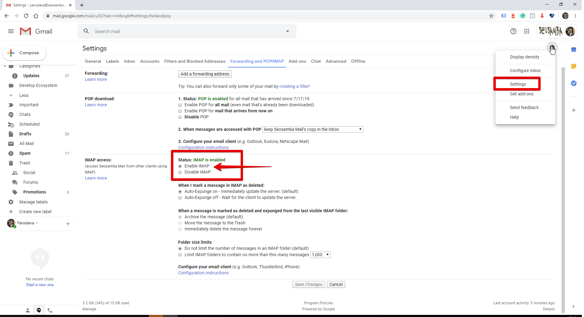The width and height of the screenshot is (584, 317).
Task: Open the Hangouts conversations icon
Action: pyautogui.click(x=39, y=310)
